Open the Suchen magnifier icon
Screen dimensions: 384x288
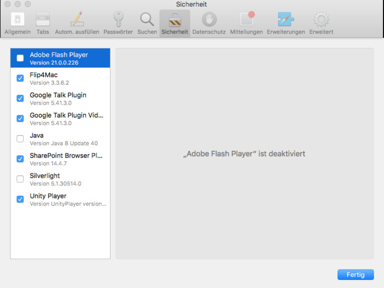[x=147, y=19]
